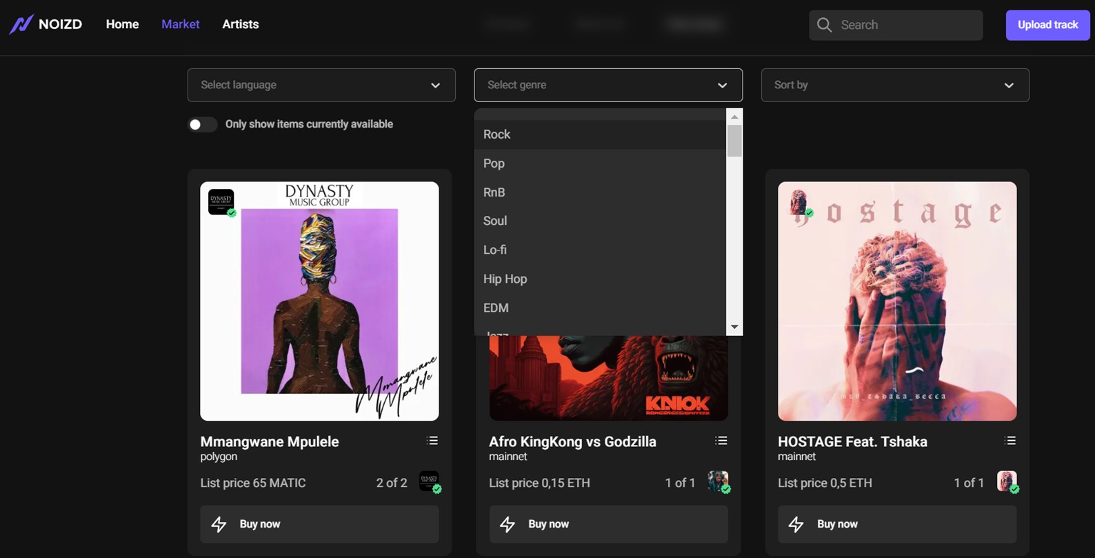Click the NOIZD logo icon
This screenshot has height=558, width=1095.
(21, 24)
